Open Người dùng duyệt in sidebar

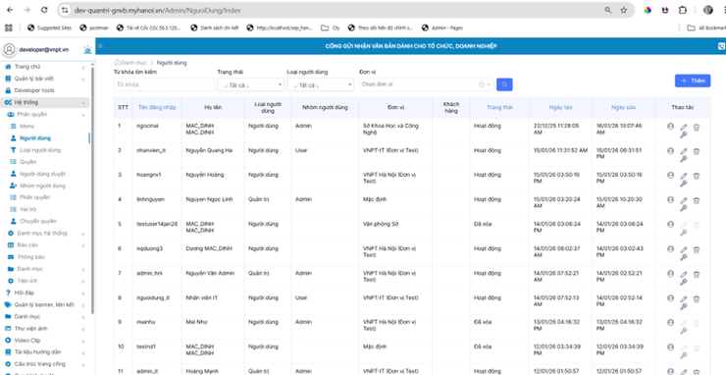(42, 174)
